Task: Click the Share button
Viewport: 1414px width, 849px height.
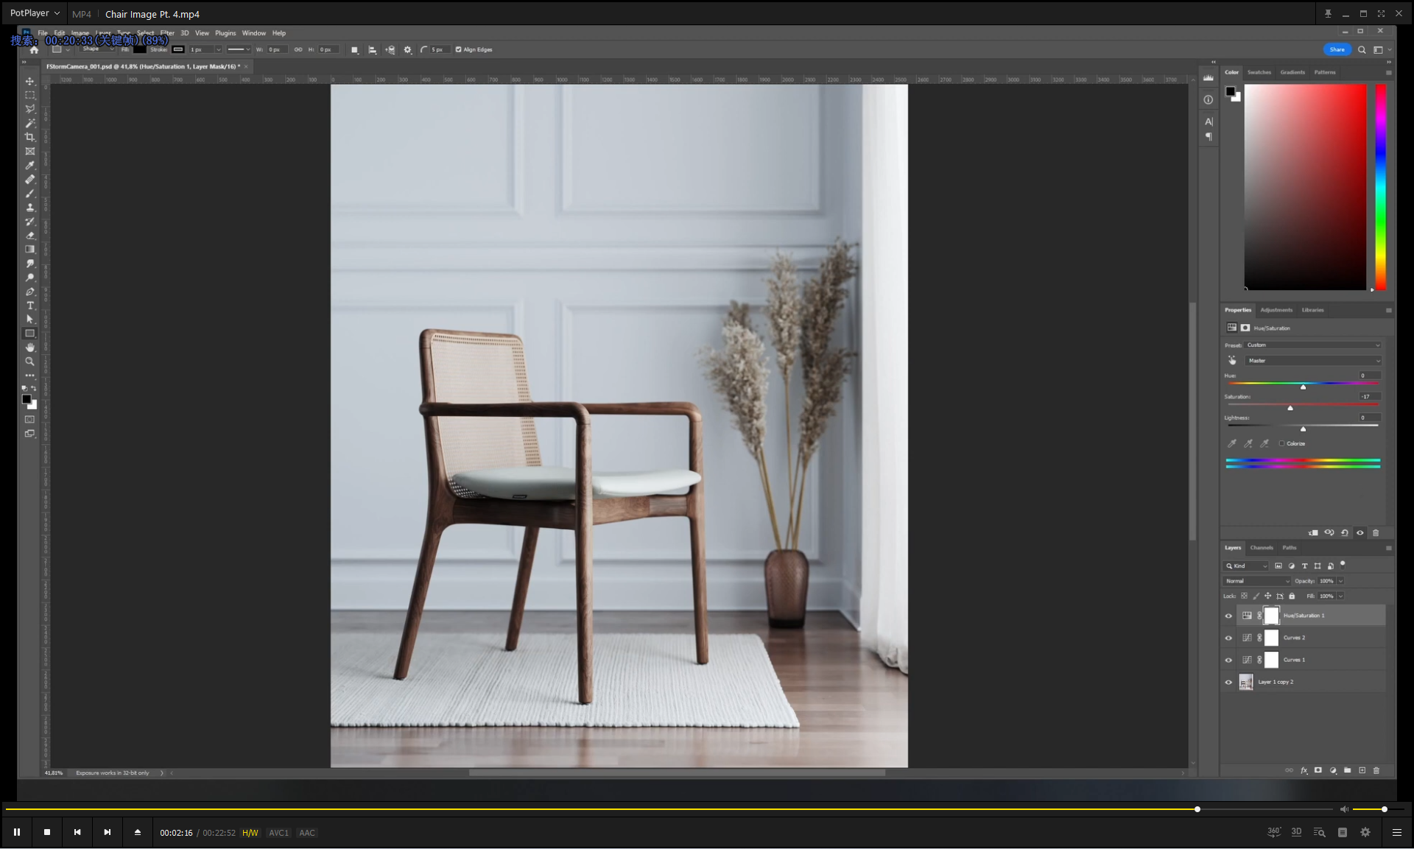Action: pyautogui.click(x=1337, y=50)
